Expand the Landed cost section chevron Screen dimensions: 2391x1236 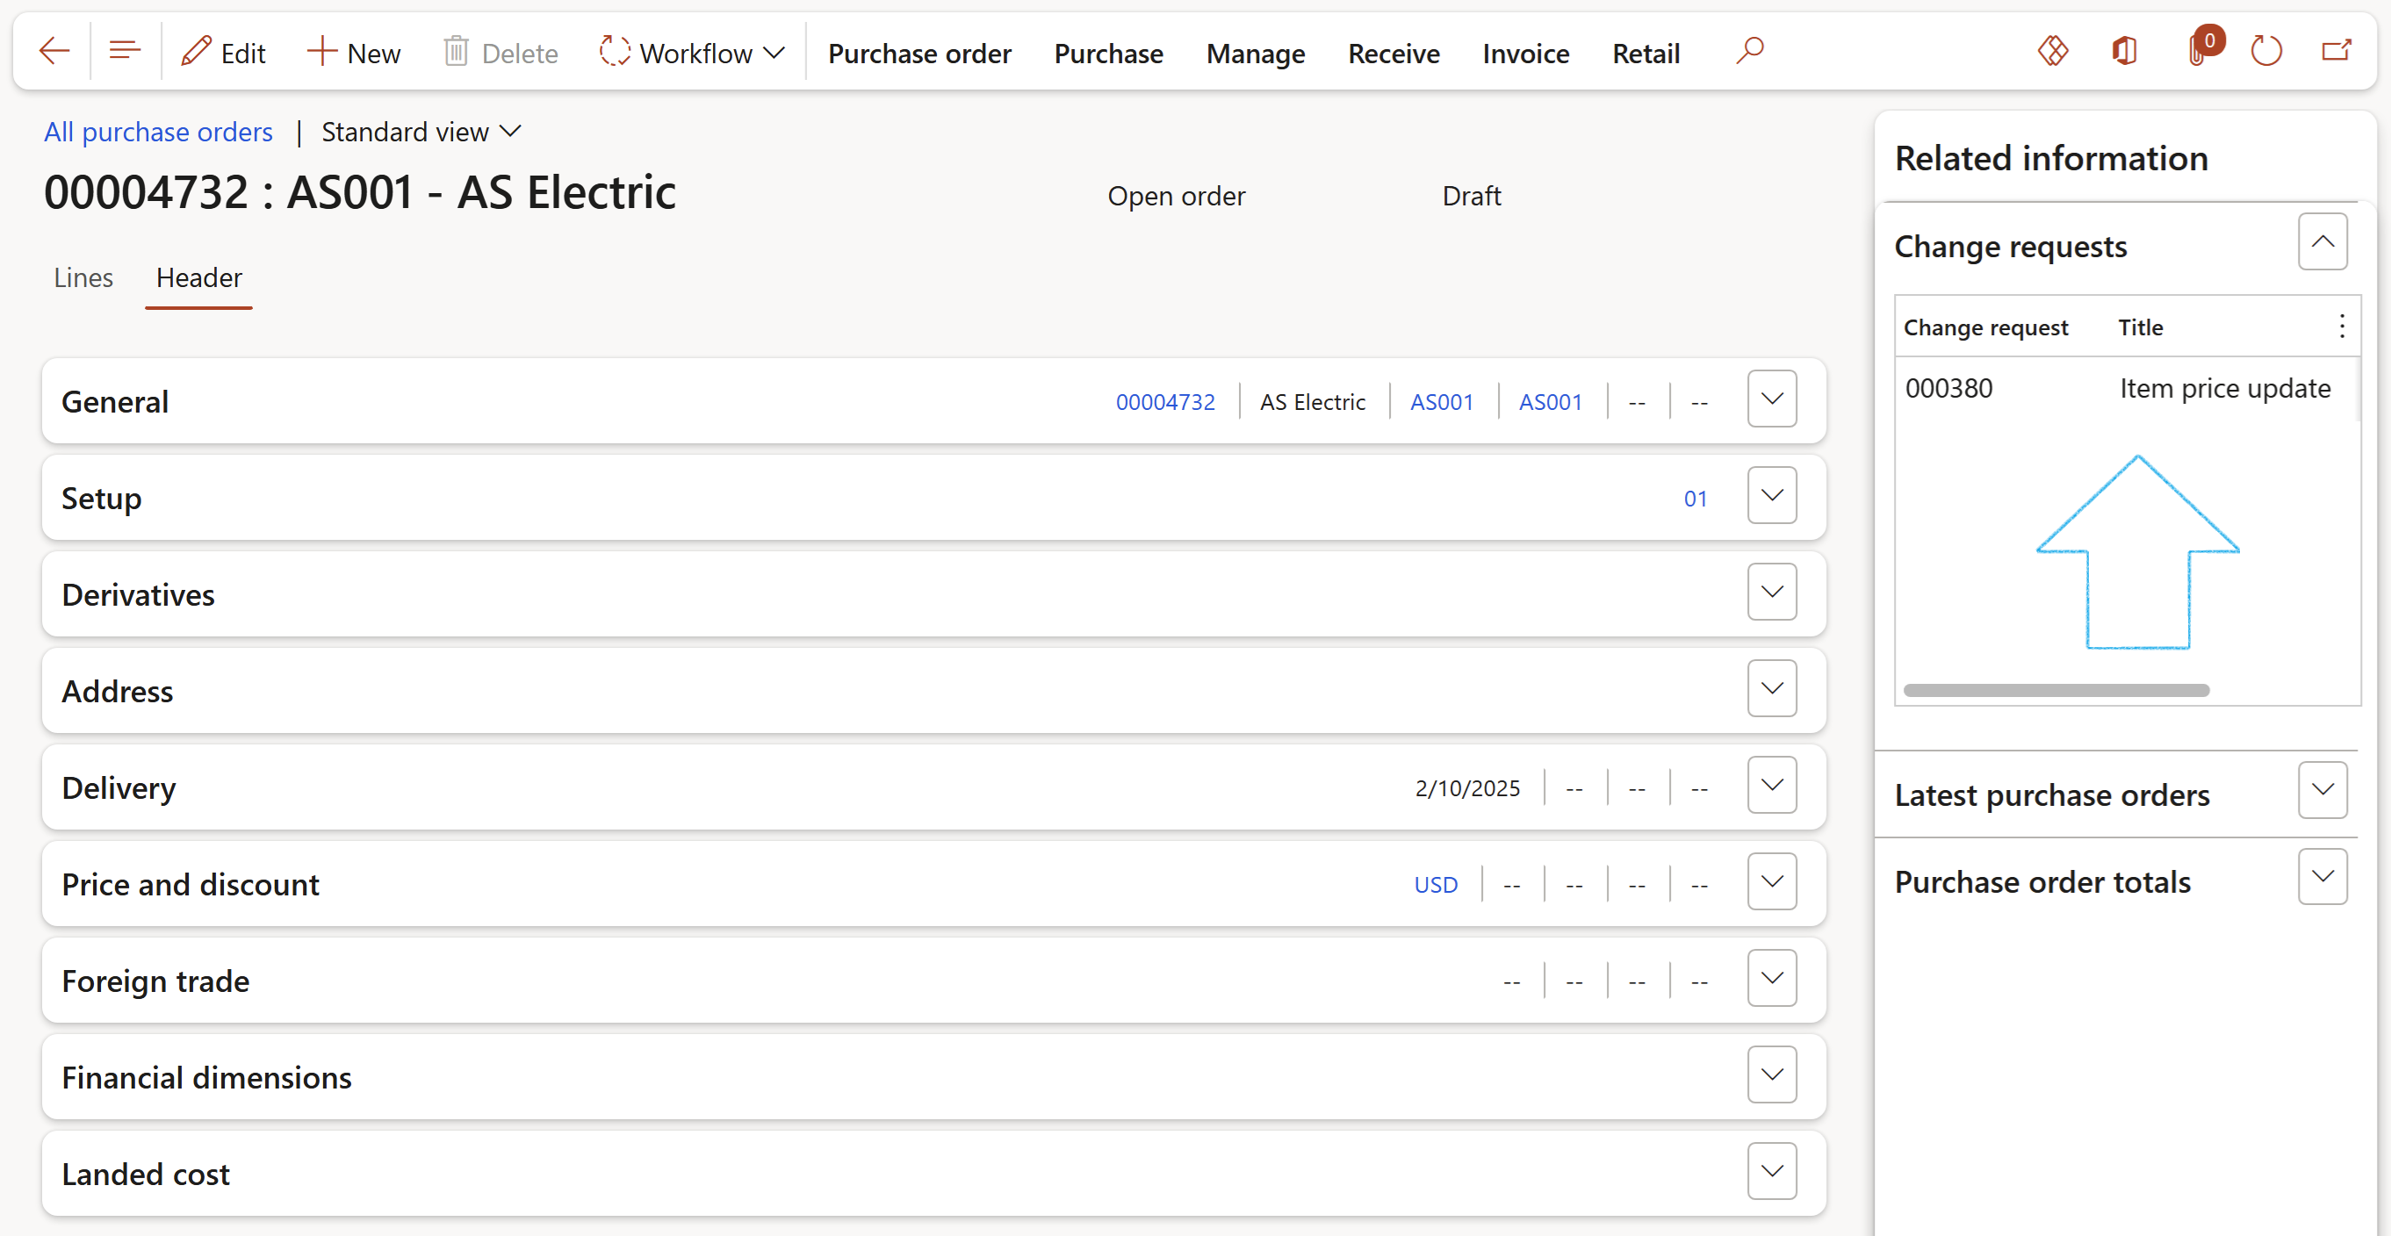(1772, 1171)
